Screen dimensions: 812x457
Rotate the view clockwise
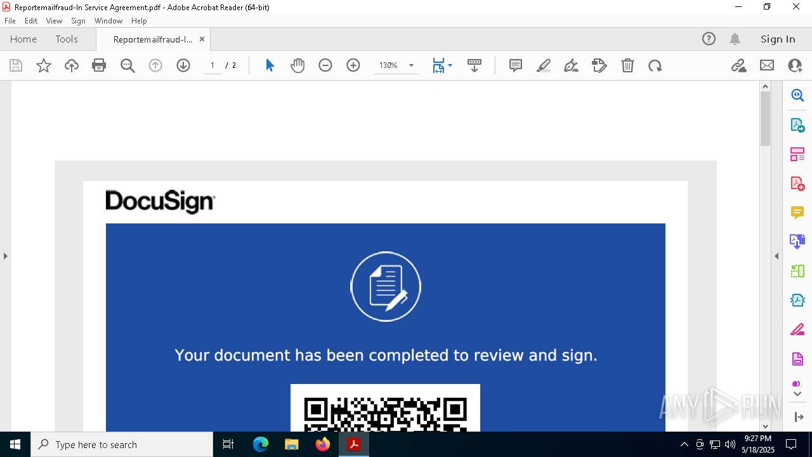point(655,65)
